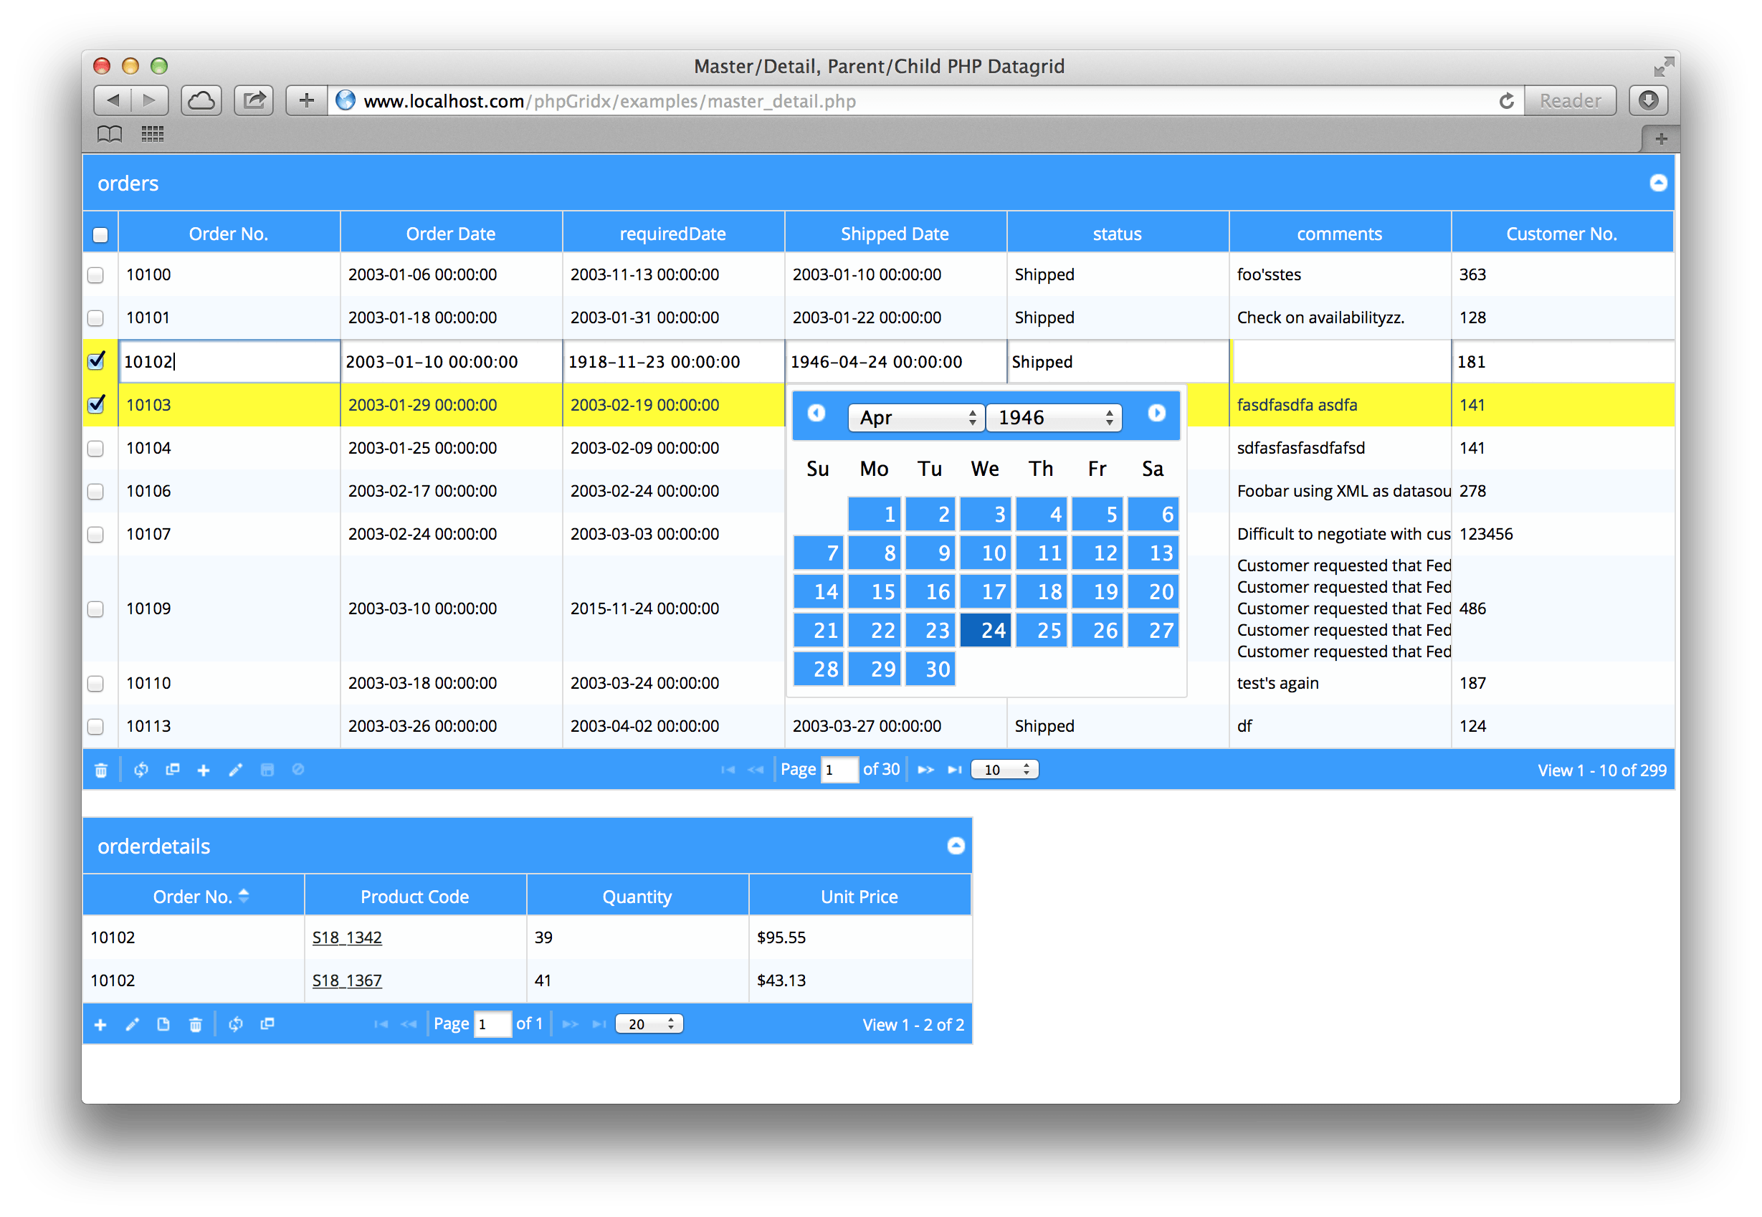Sort orderdetails by Order No. column header
The width and height of the screenshot is (1762, 1217).
(193, 897)
